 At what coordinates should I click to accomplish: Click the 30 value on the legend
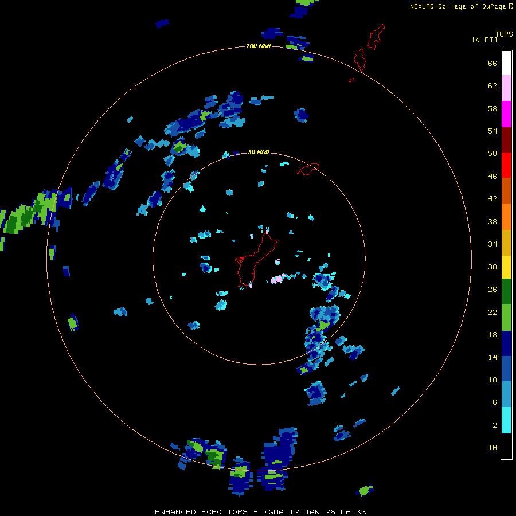(x=492, y=267)
